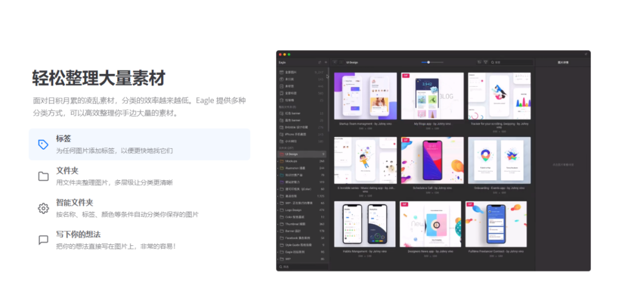Expand the Eagle folder arrow (count 95)
This screenshot has width=619, height=298.
(278, 252)
